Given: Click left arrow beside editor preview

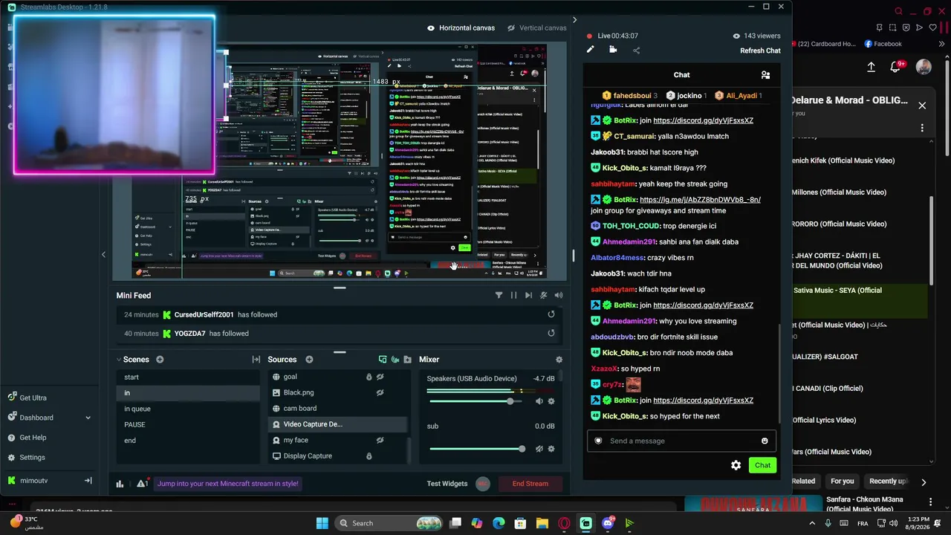Looking at the screenshot, I should pos(103,254).
